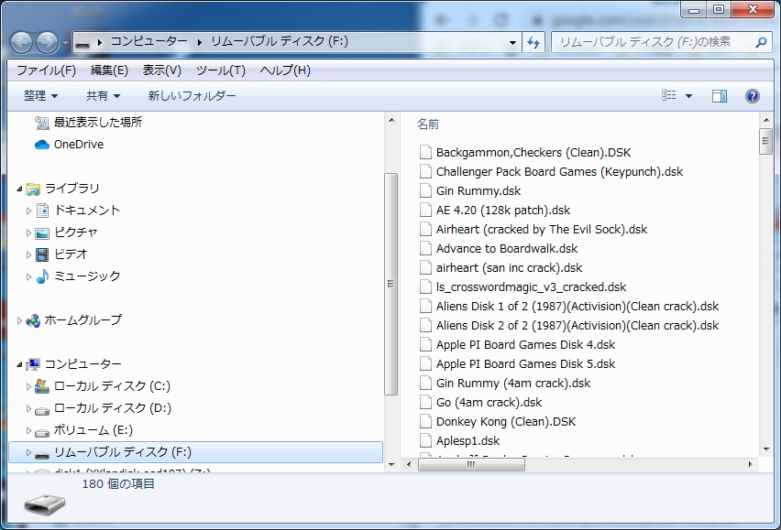781x530 pixels.
Task: Click the 新しいフォルダー button
Action: 192,95
